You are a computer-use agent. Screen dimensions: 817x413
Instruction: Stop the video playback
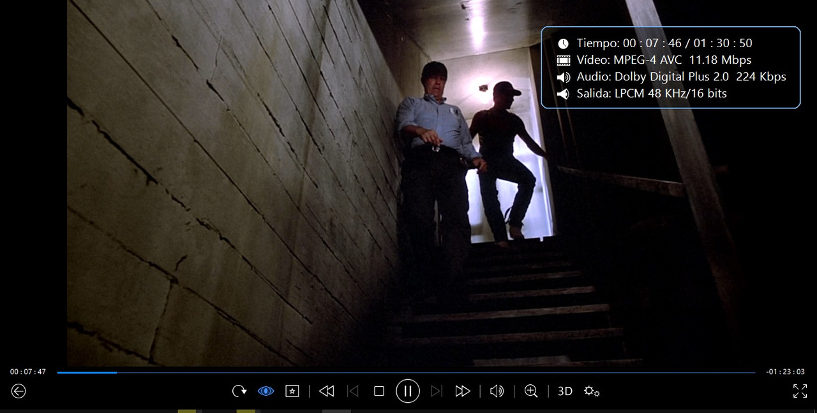coord(379,391)
